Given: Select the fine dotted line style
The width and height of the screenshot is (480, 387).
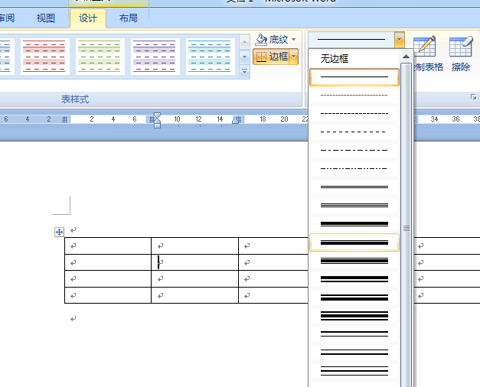Looking at the screenshot, I should (x=354, y=95).
